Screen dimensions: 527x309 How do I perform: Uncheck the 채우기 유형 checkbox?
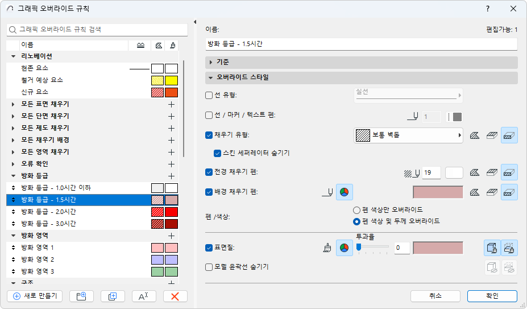coord(209,135)
